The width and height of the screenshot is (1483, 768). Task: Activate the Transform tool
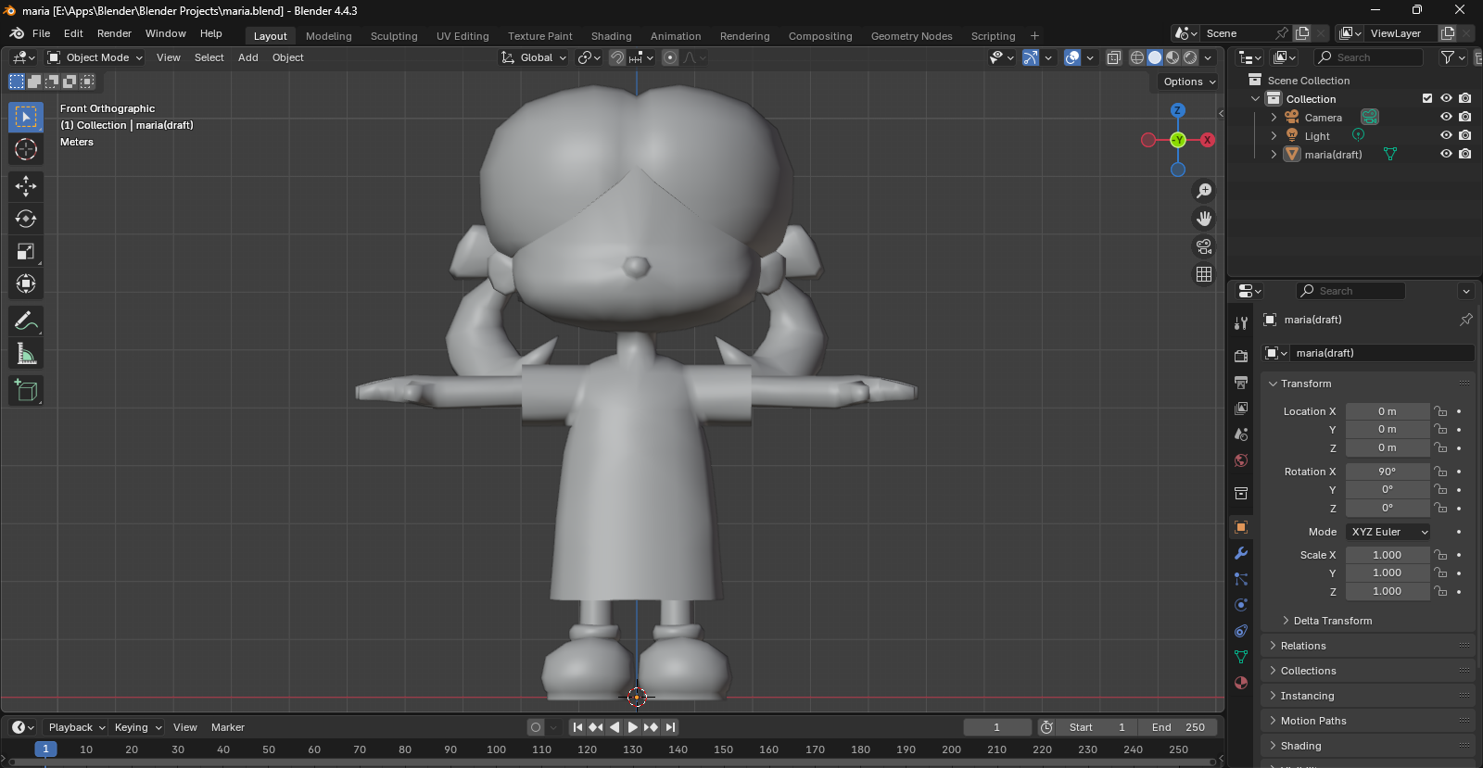(26, 283)
